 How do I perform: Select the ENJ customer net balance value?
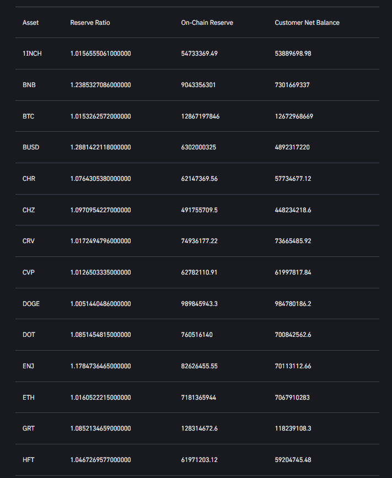[293, 366]
